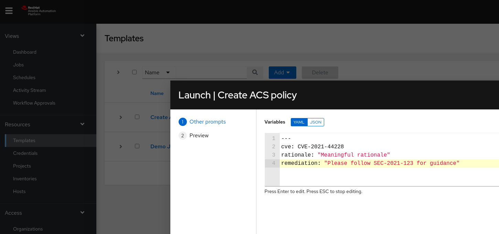The width and height of the screenshot is (499, 234).
Task: Check the Create ACS template row checkbox
Action: [x=137, y=117]
